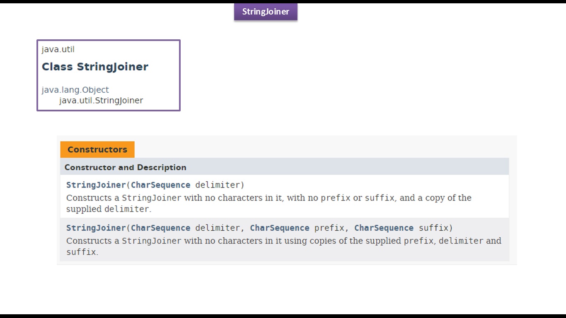Open the java.lang.Object link

click(x=75, y=90)
